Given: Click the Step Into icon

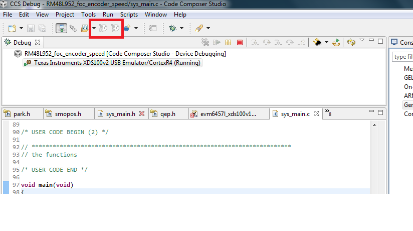Looking at the screenshot, I should (x=255, y=42).
